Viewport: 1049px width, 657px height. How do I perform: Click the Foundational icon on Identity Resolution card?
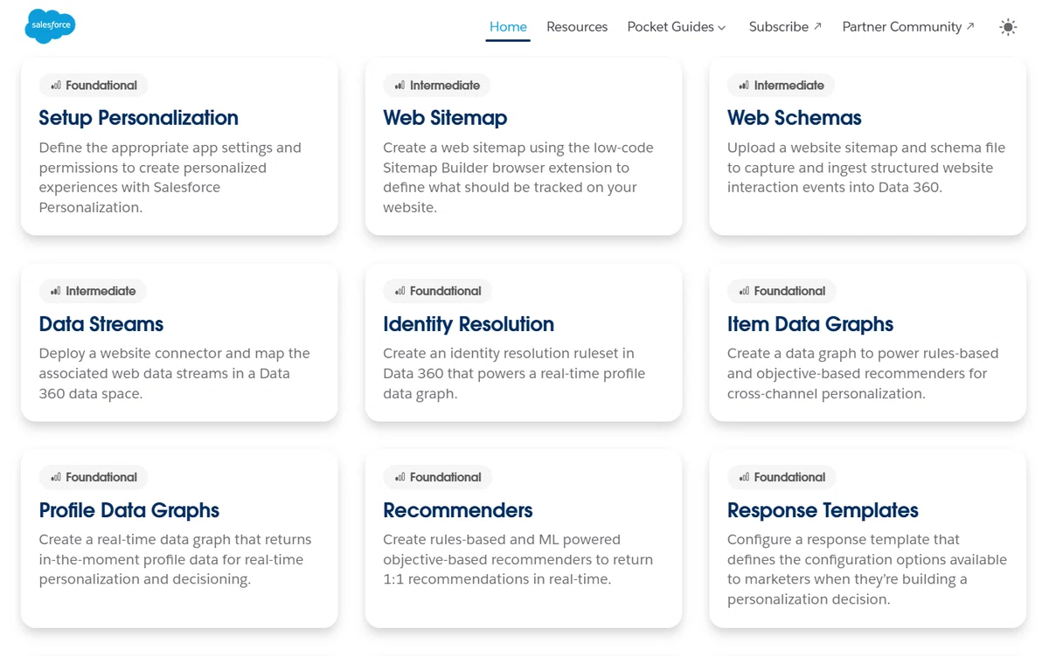400,291
